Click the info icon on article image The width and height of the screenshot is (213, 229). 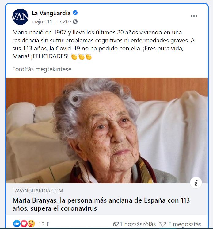196,183
